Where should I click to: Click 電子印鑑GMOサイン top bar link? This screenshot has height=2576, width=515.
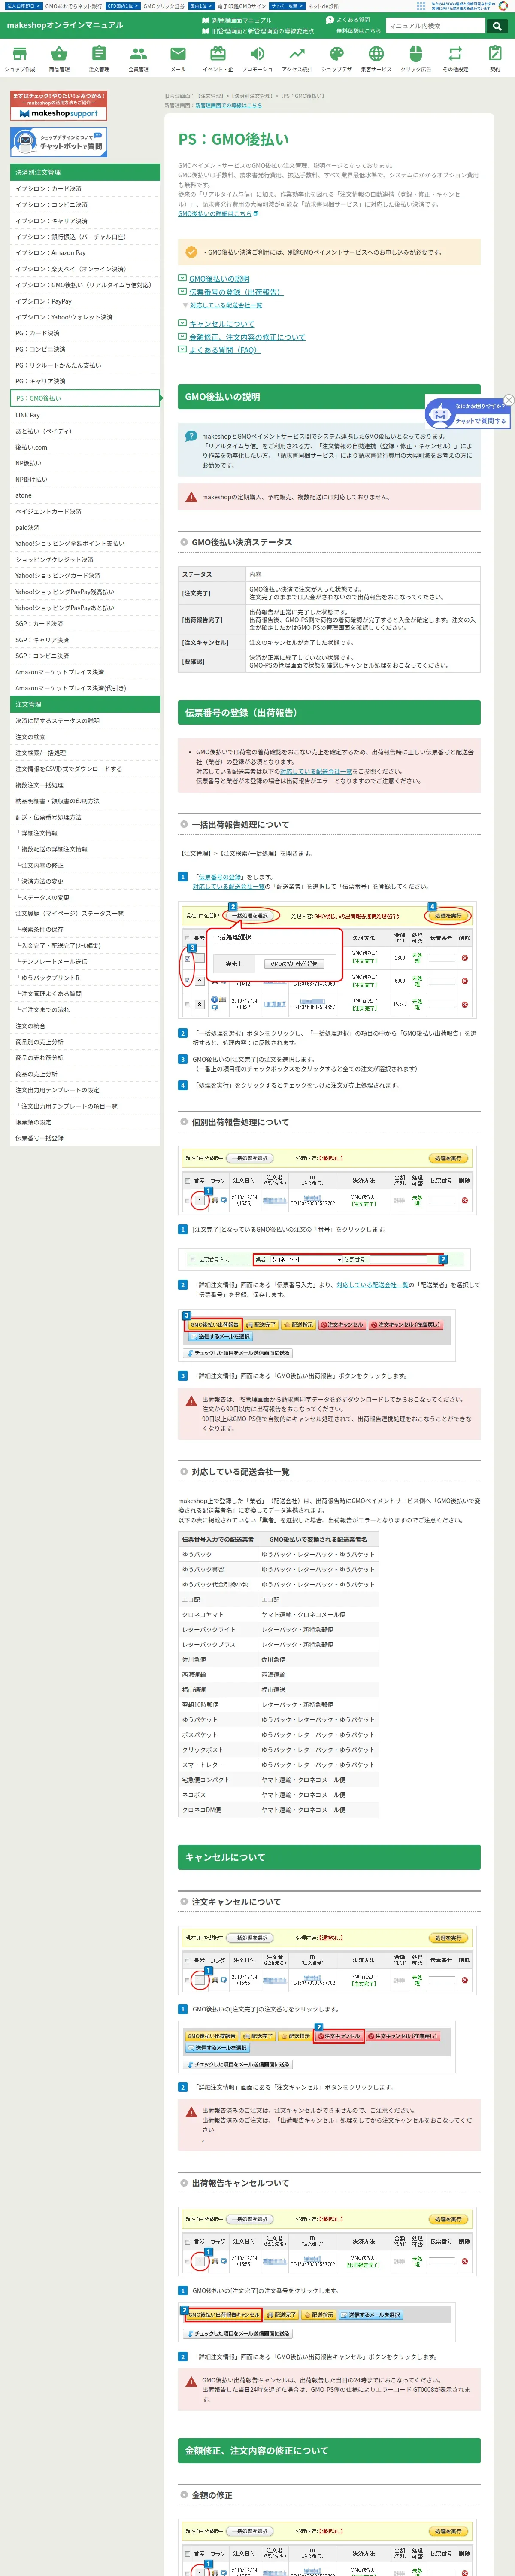coord(242,6)
